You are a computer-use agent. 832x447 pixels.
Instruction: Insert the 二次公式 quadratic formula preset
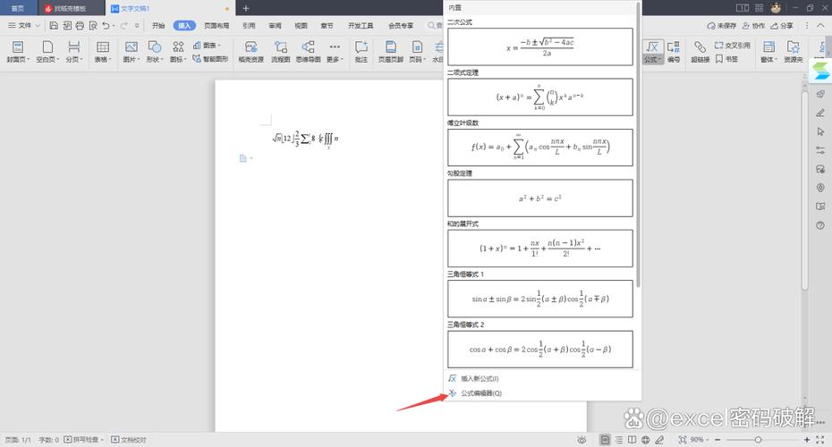(x=539, y=46)
